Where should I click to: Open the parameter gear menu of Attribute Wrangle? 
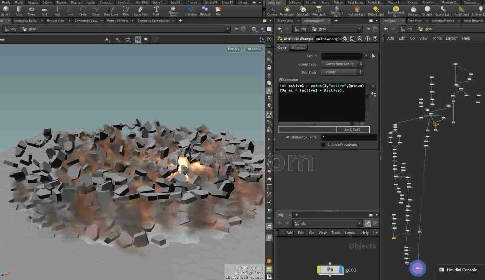[x=345, y=39]
